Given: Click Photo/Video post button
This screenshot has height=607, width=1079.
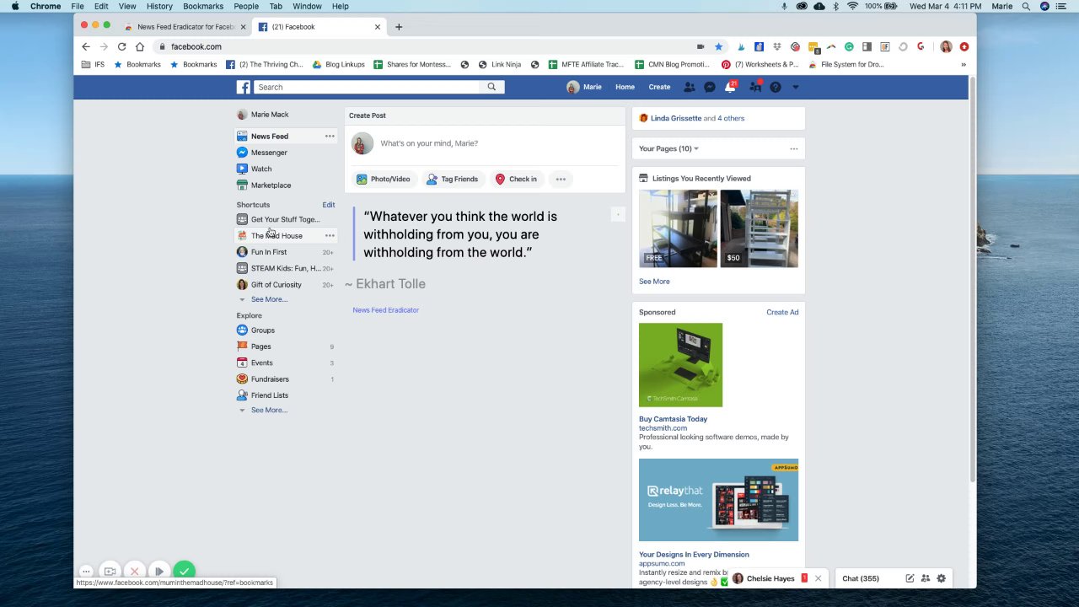Looking at the screenshot, I should [x=383, y=179].
